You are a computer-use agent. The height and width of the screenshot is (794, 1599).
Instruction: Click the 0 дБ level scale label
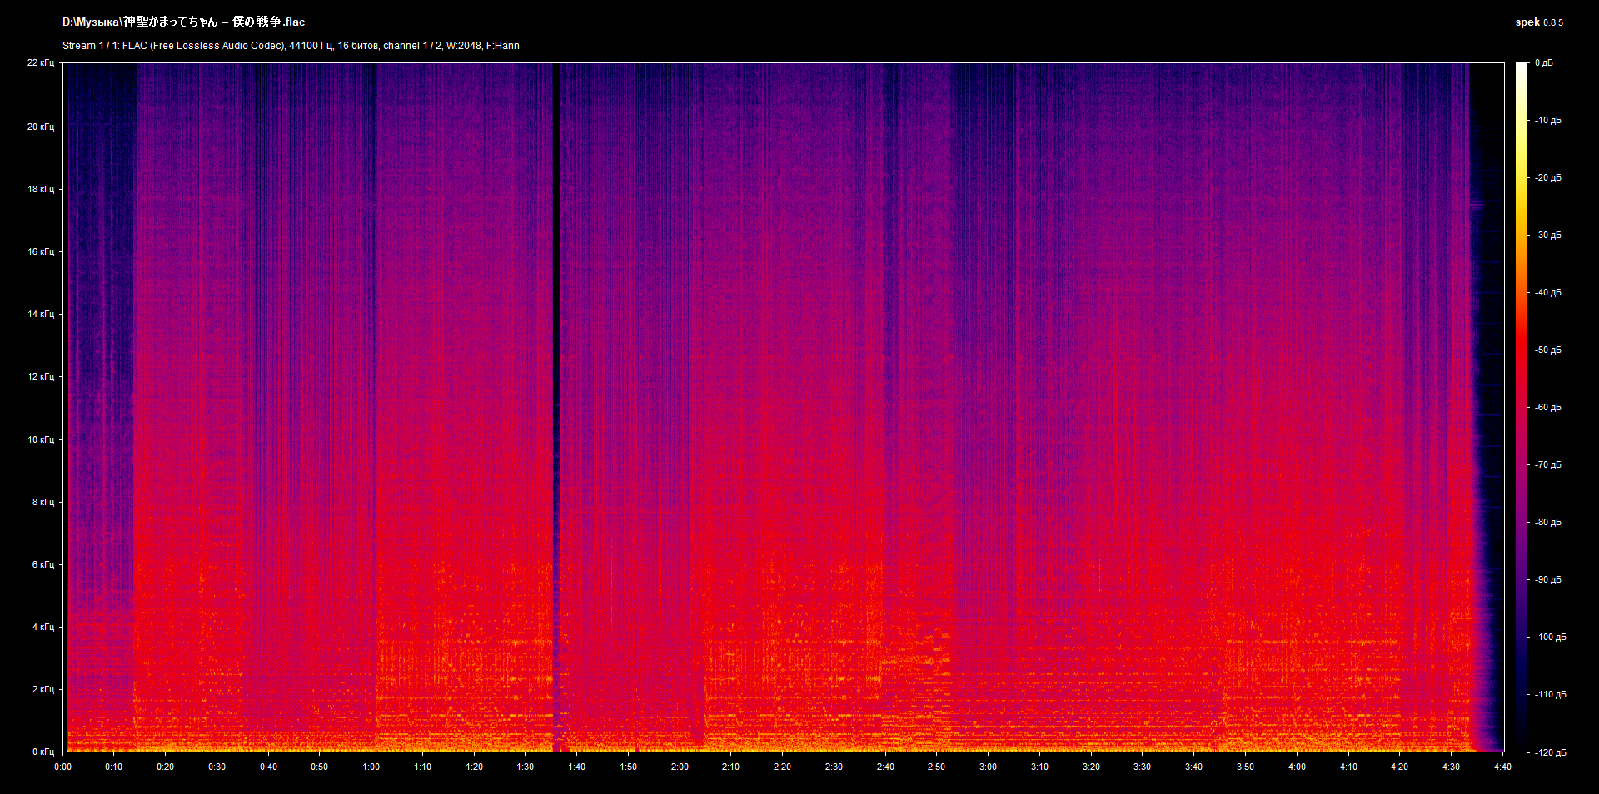point(1544,62)
